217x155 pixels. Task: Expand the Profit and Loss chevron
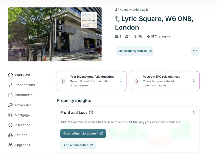[x=194, y=112]
